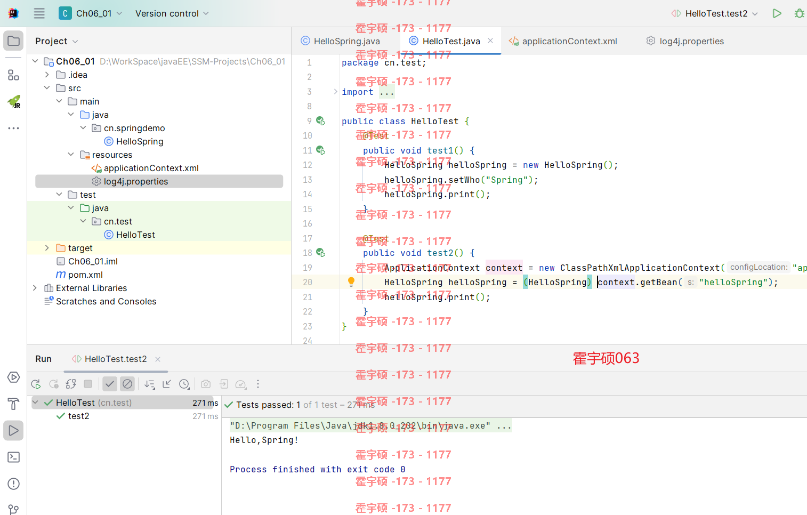Click run gutter icon beside class HelloTest

(x=320, y=121)
